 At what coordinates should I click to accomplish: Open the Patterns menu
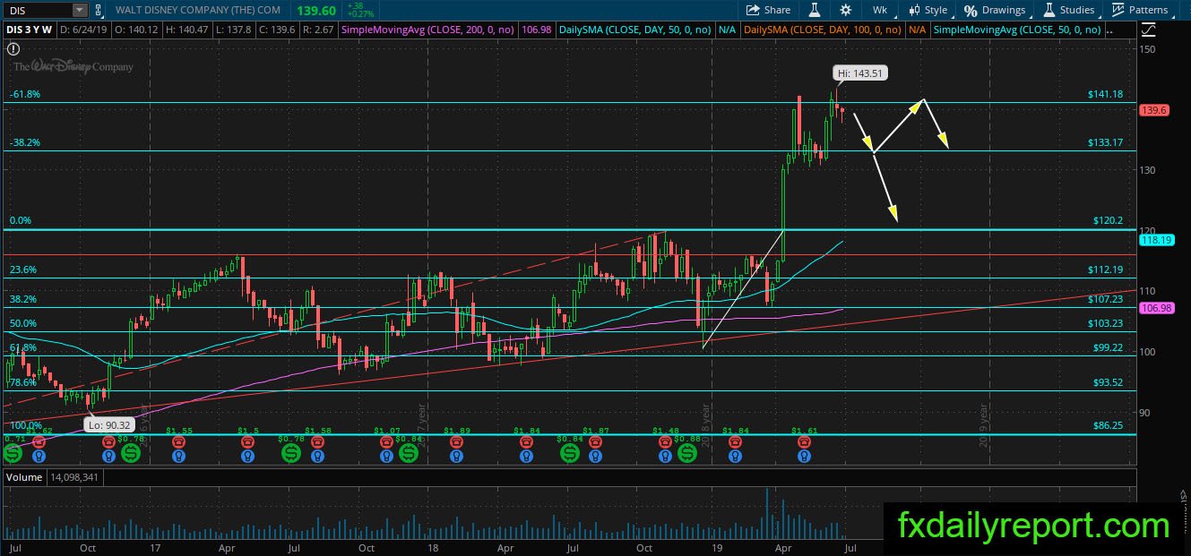(1140, 10)
